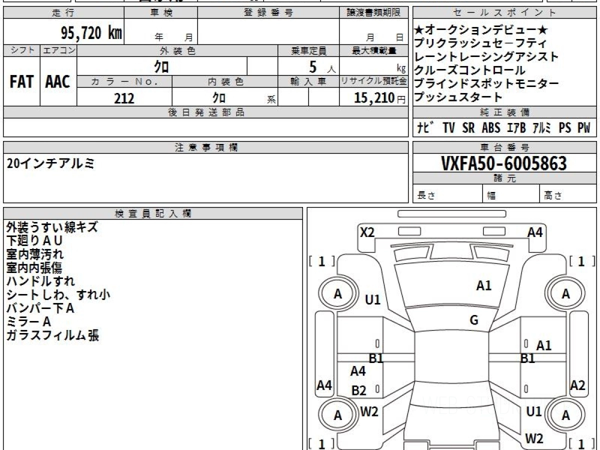Click the 外装うすい線キズ note

[52, 227]
